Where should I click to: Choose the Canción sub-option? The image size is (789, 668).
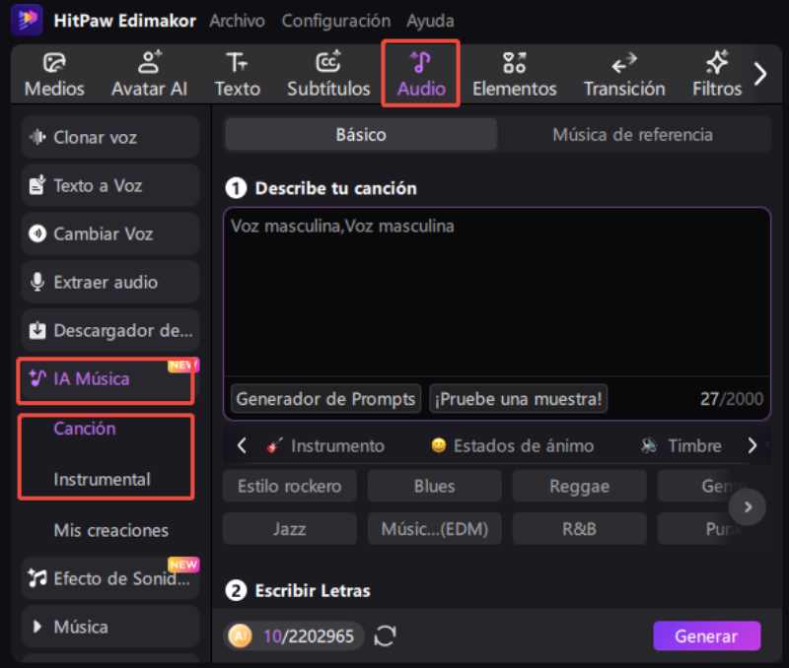coord(85,429)
